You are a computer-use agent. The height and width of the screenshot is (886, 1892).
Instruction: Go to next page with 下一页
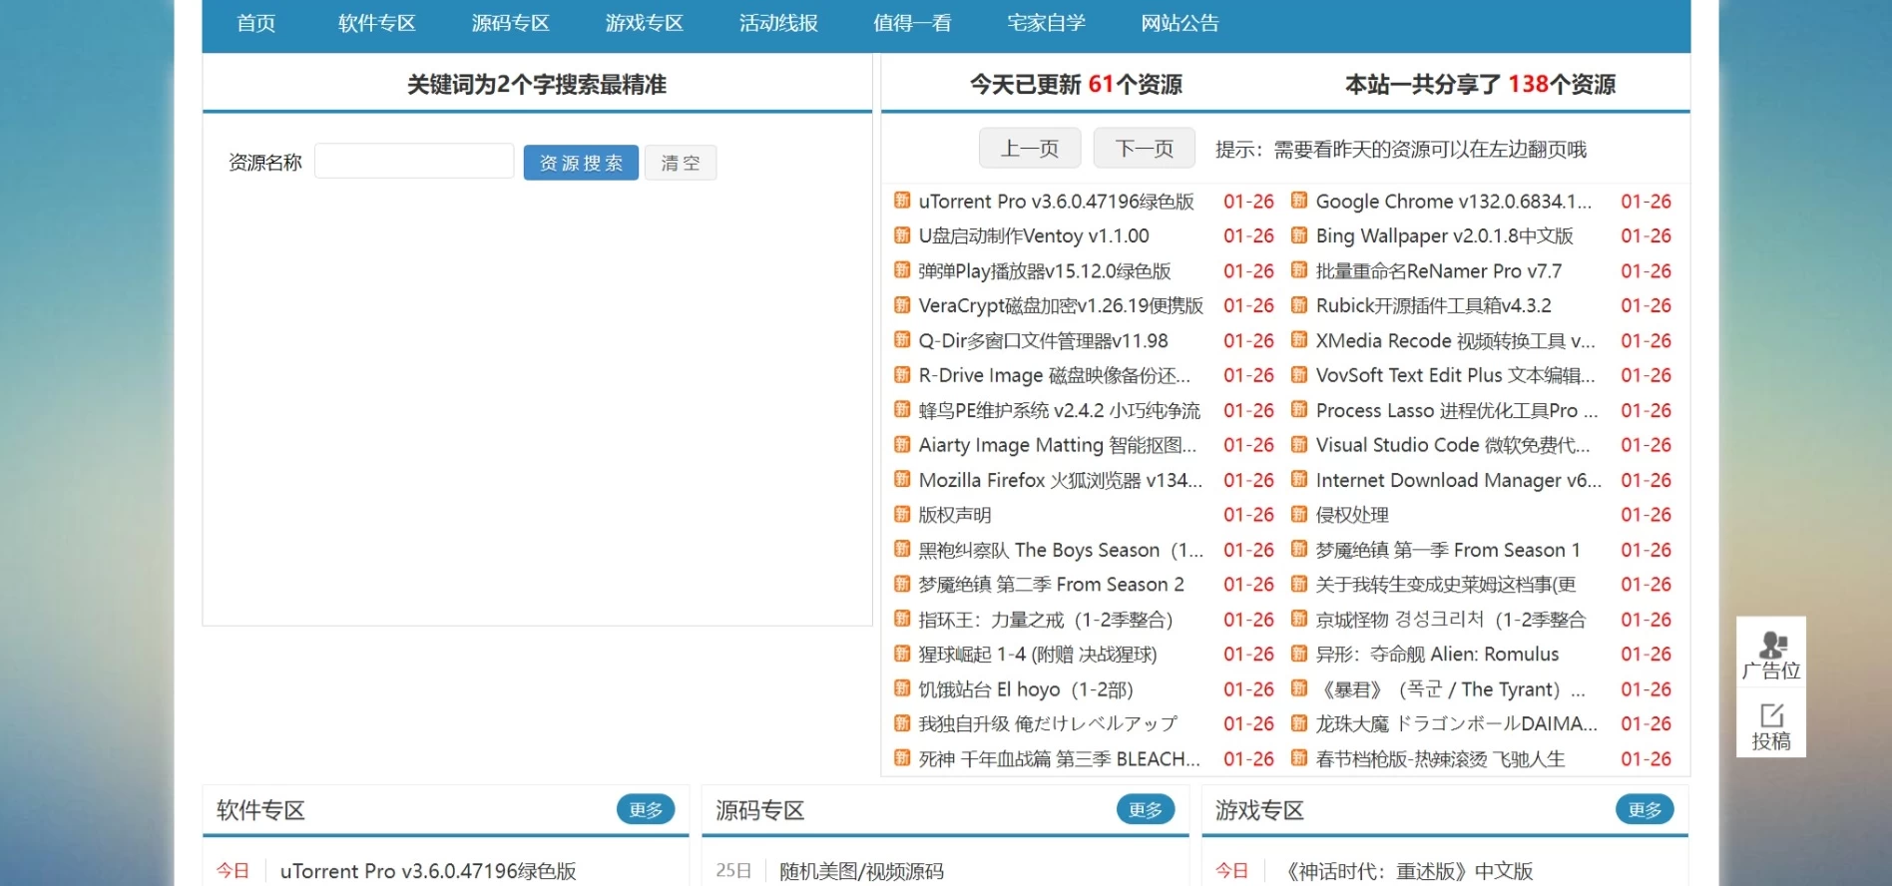(1145, 149)
